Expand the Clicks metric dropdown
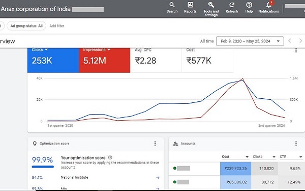This screenshot has height=191, width=305. [46, 50]
